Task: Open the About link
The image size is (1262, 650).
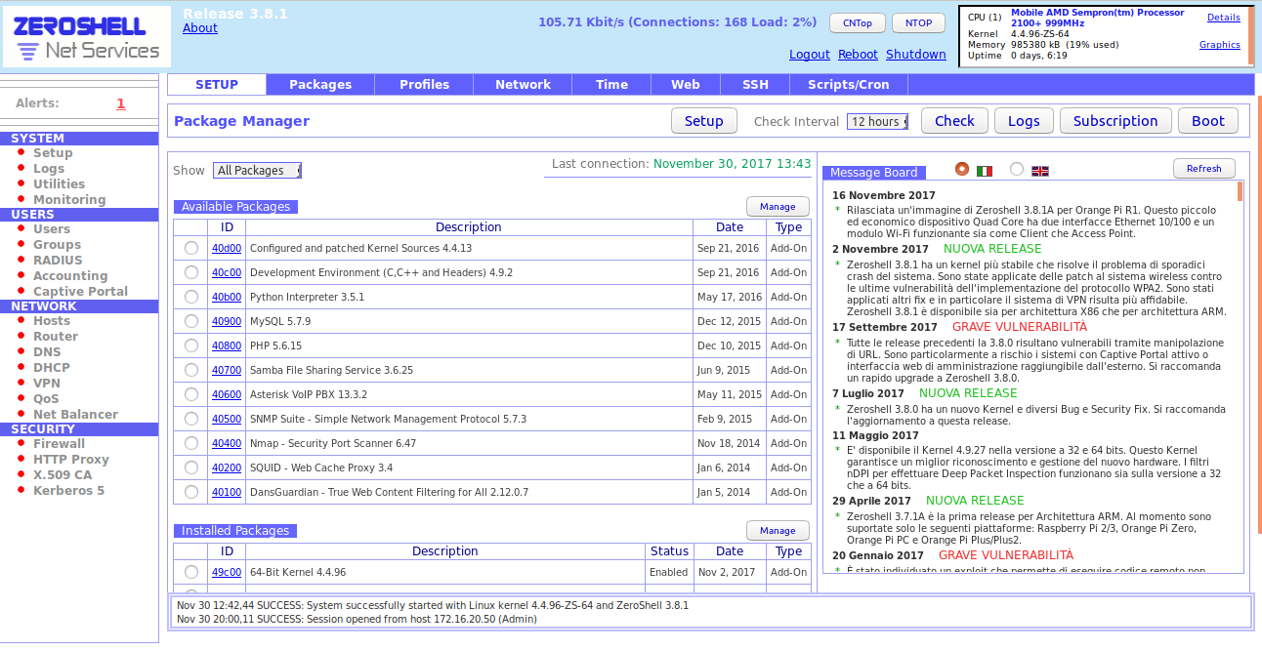Action: pos(200,28)
